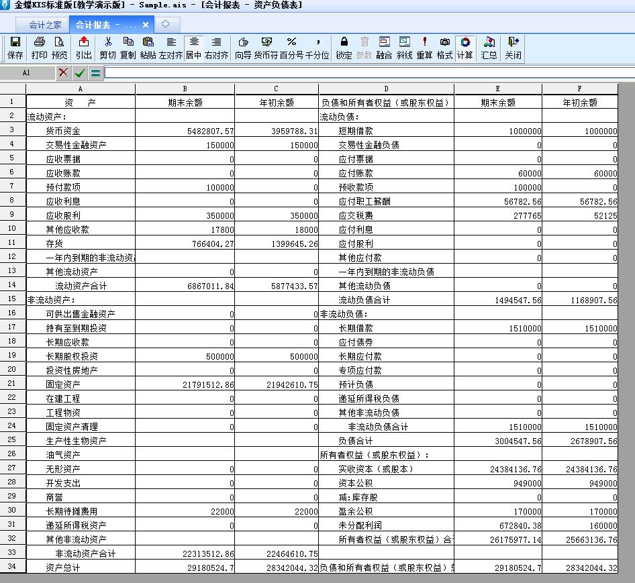Toggle 左对齐 (Left align) button
This screenshot has width=635, height=583.
click(170, 48)
